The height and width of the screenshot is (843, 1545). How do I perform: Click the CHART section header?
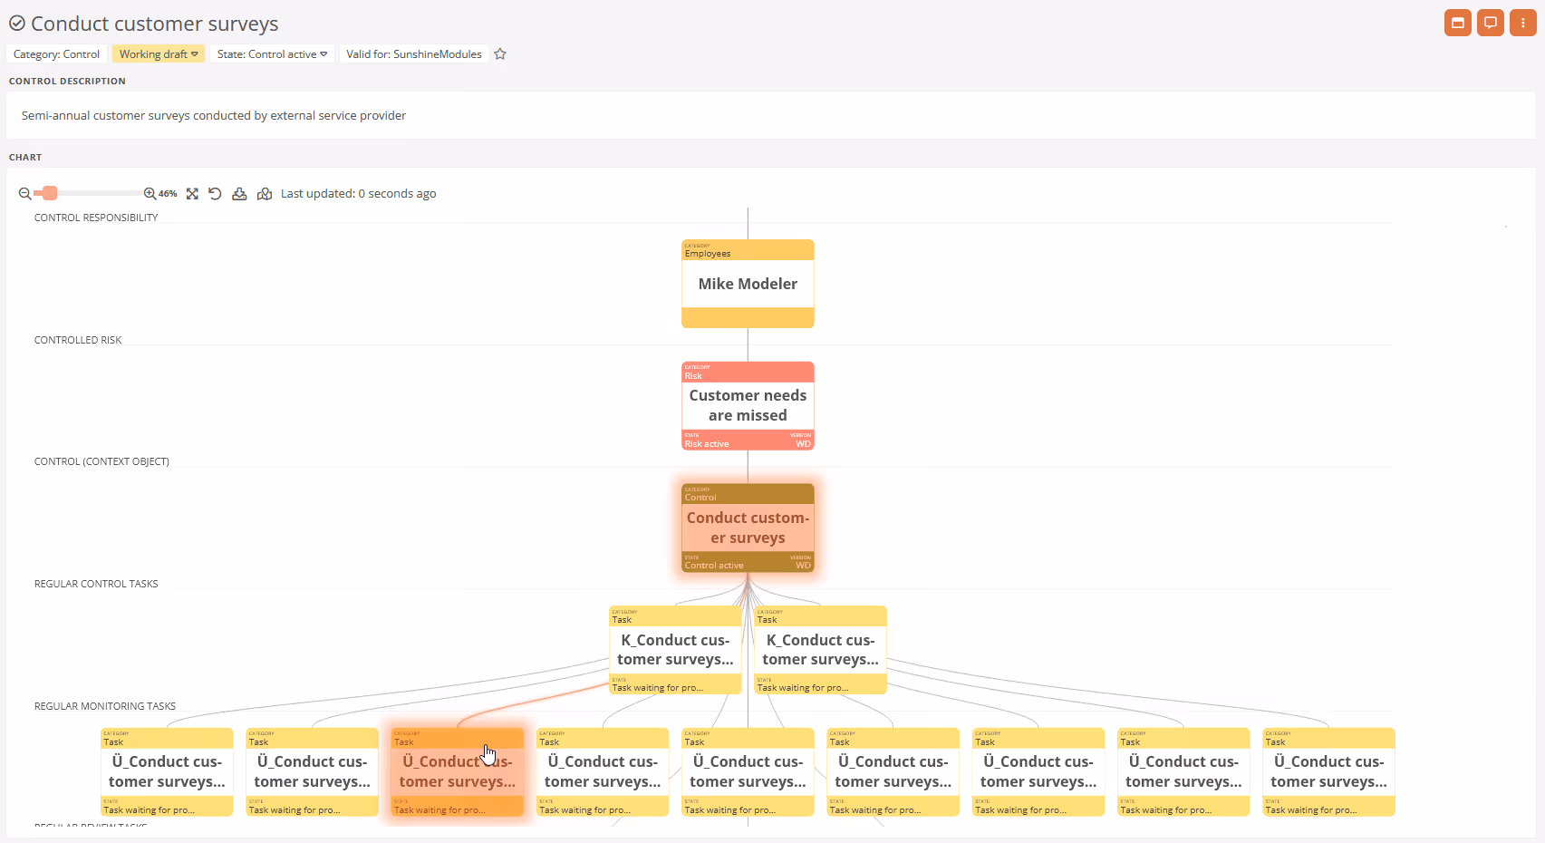[x=25, y=158]
